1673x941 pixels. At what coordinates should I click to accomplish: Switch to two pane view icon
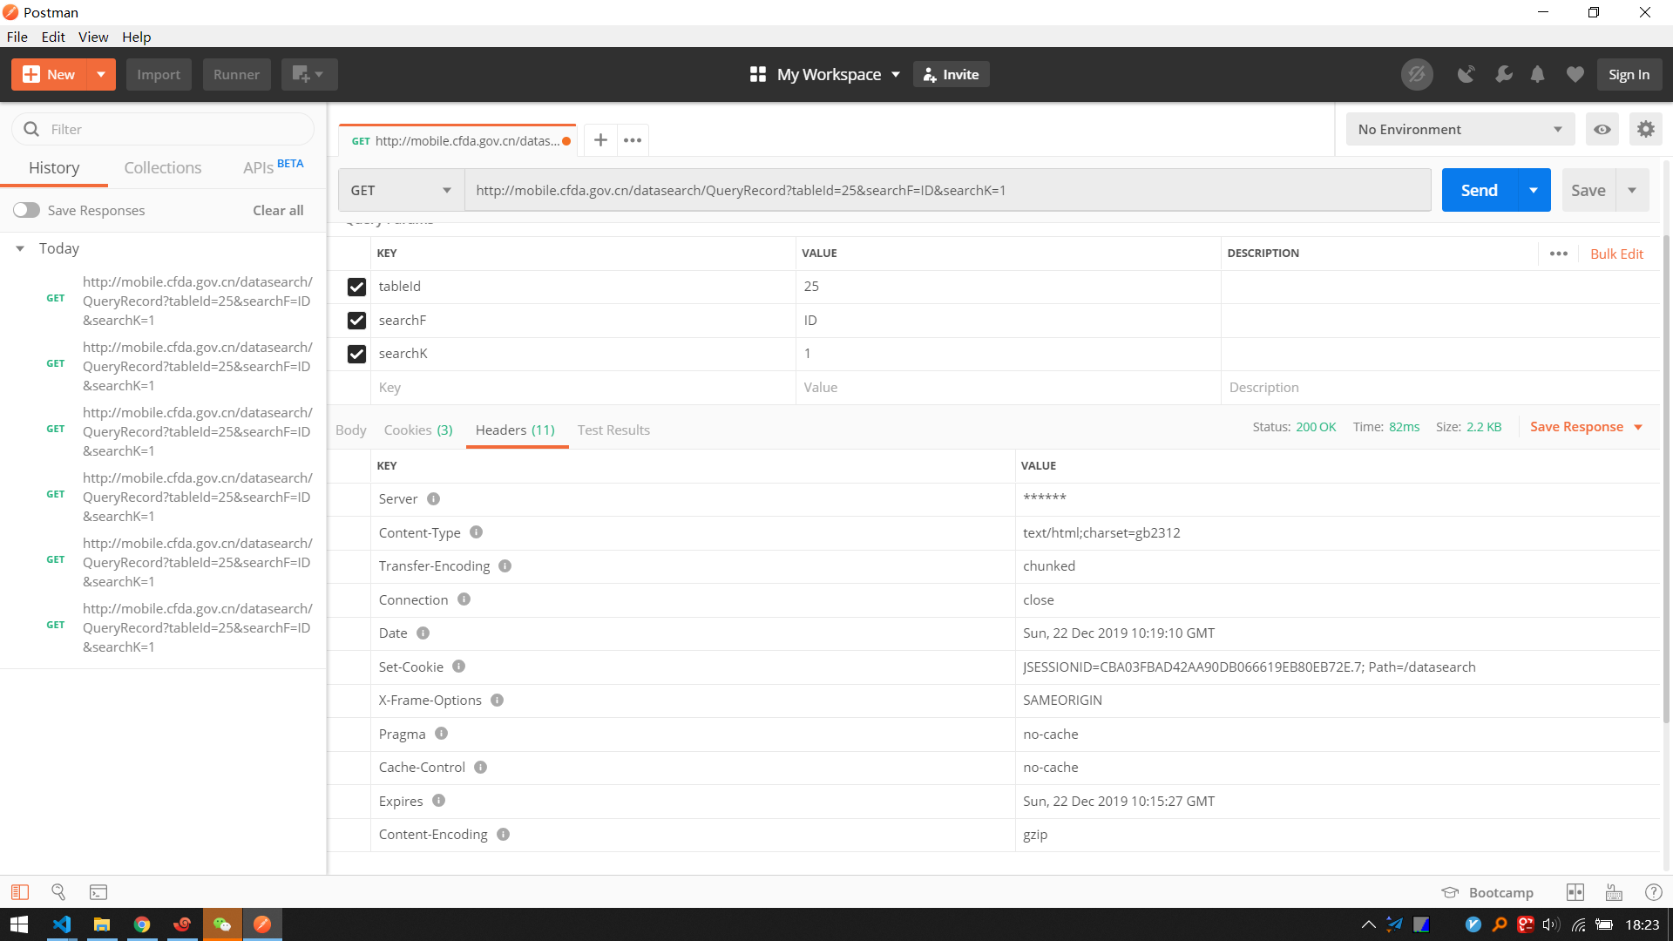(x=1575, y=892)
